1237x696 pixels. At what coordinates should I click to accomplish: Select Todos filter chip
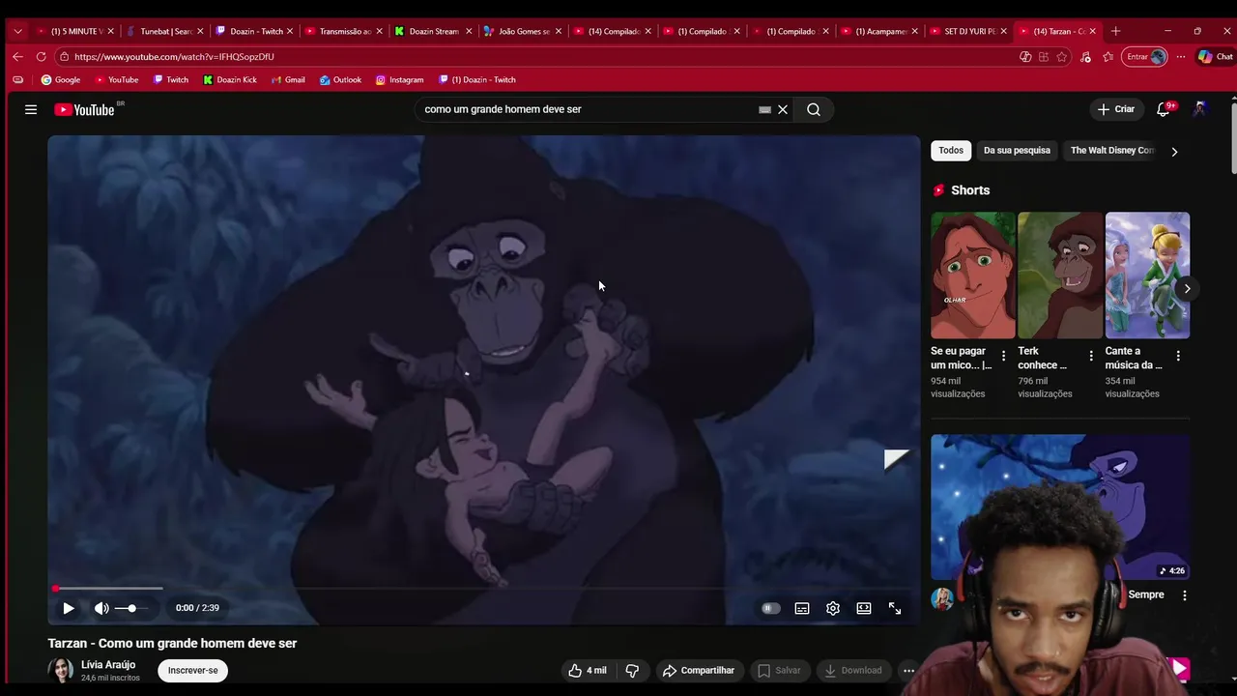click(951, 151)
